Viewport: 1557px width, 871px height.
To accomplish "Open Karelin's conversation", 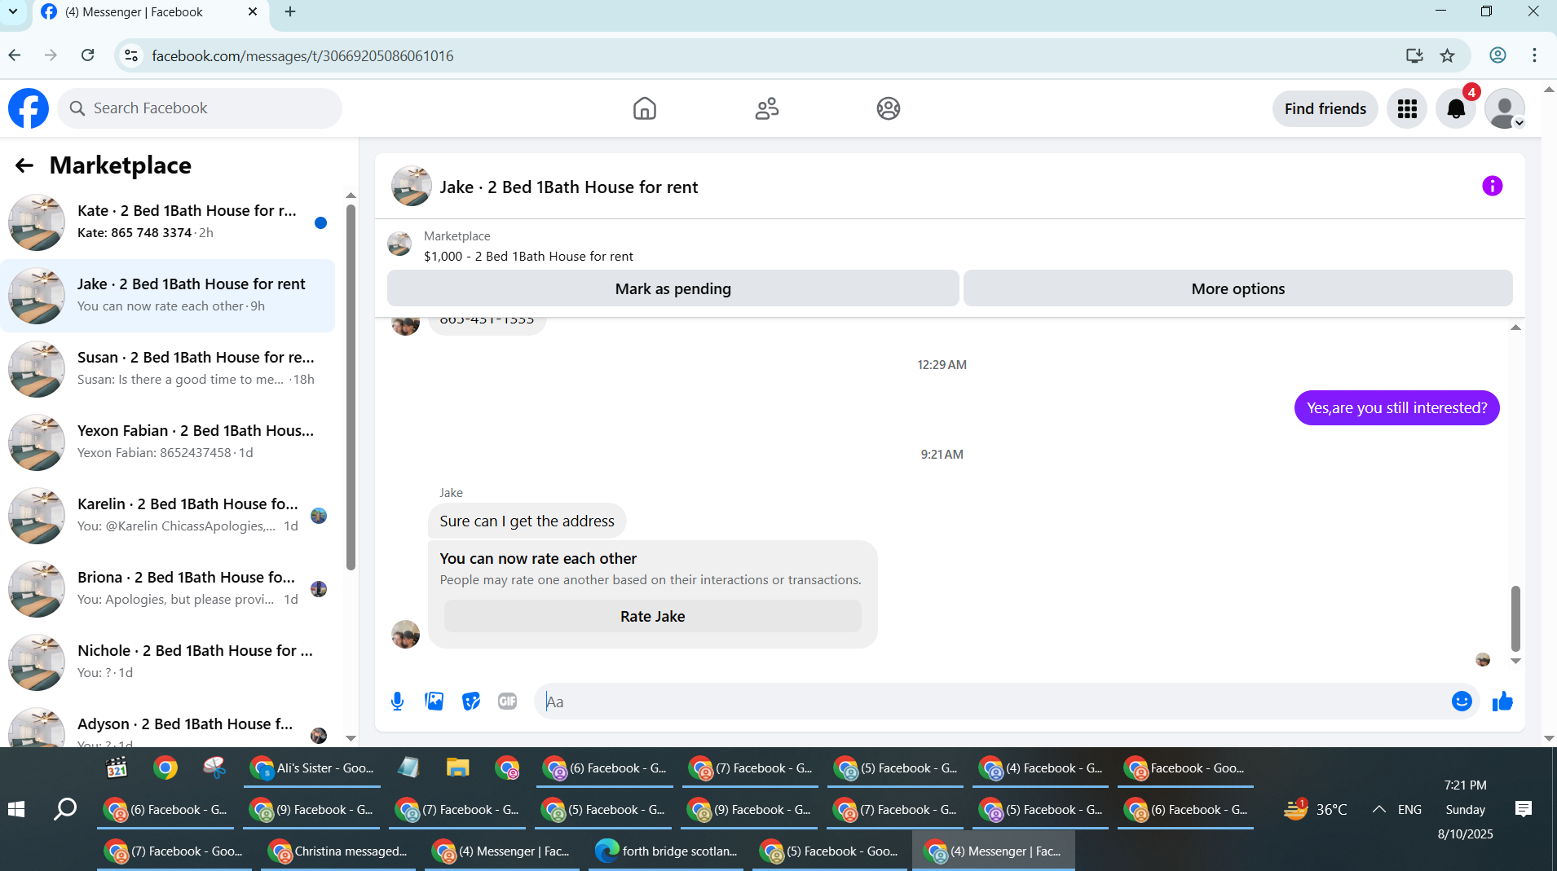I will click(x=167, y=515).
